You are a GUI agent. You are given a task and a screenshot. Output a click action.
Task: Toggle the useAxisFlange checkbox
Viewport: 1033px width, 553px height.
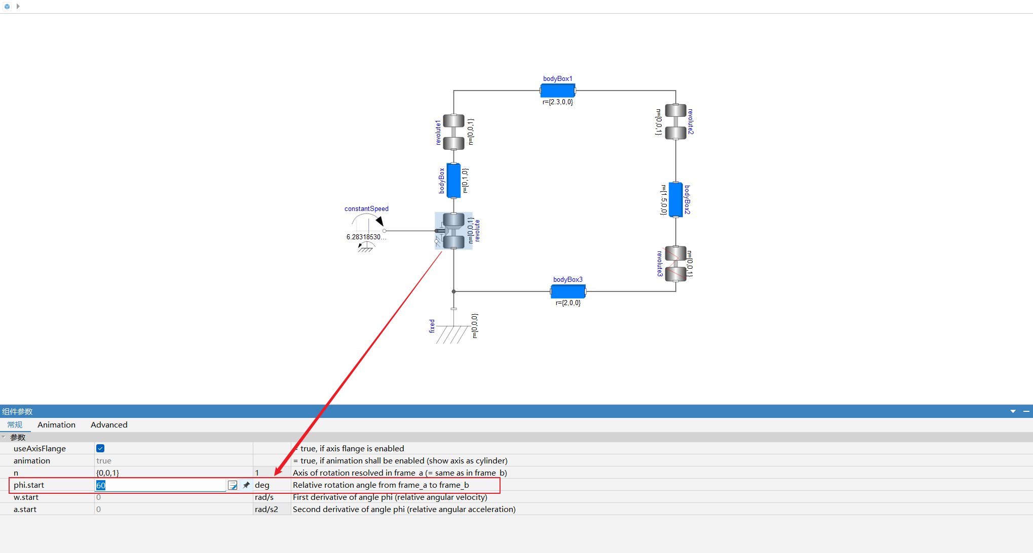point(100,448)
